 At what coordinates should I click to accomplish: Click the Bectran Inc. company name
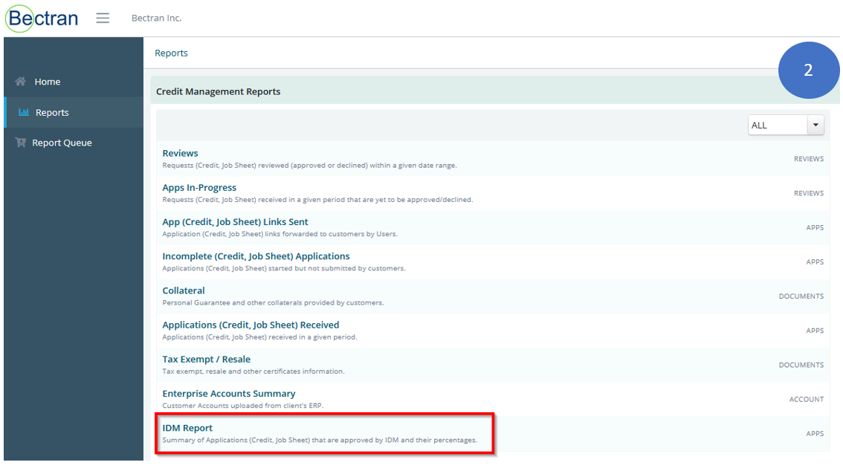[x=156, y=18]
